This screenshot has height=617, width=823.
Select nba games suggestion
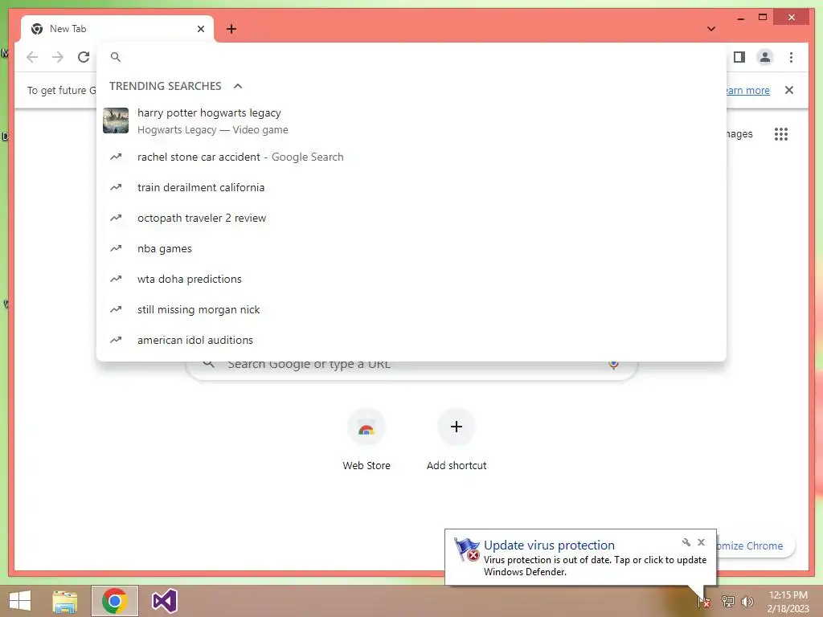(411, 249)
